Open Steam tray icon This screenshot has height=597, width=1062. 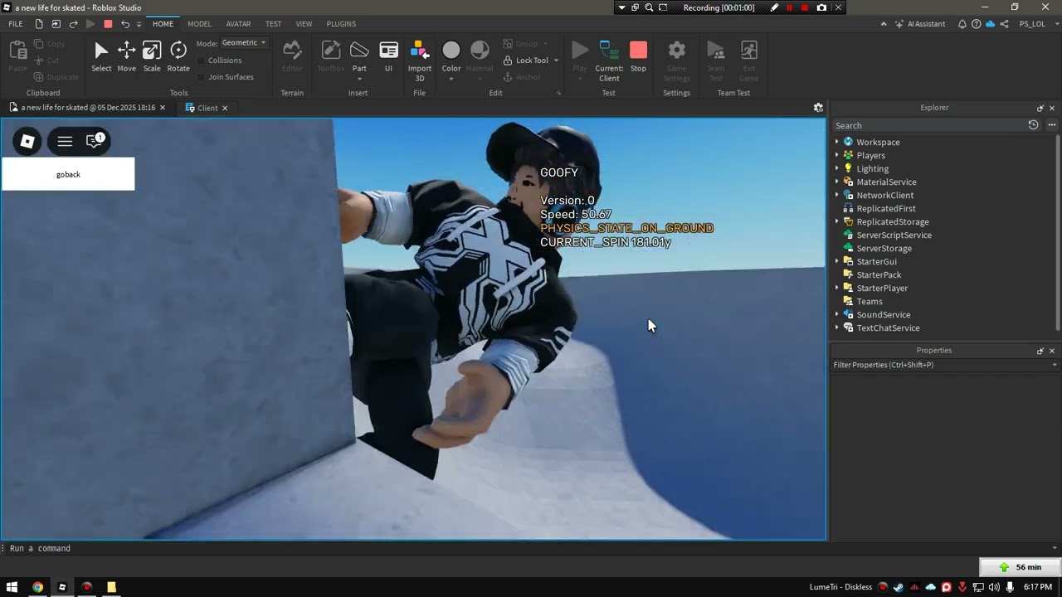click(899, 587)
